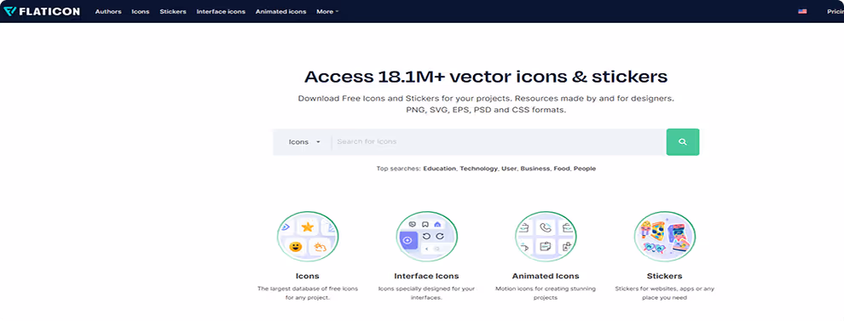Expand the More menu in navbar
This screenshot has width=844, height=321.
point(327,11)
